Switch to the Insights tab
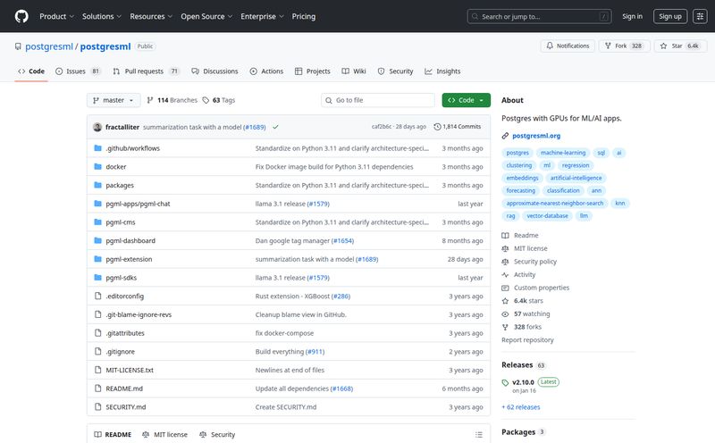The height and width of the screenshot is (443, 715). (x=442, y=71)
